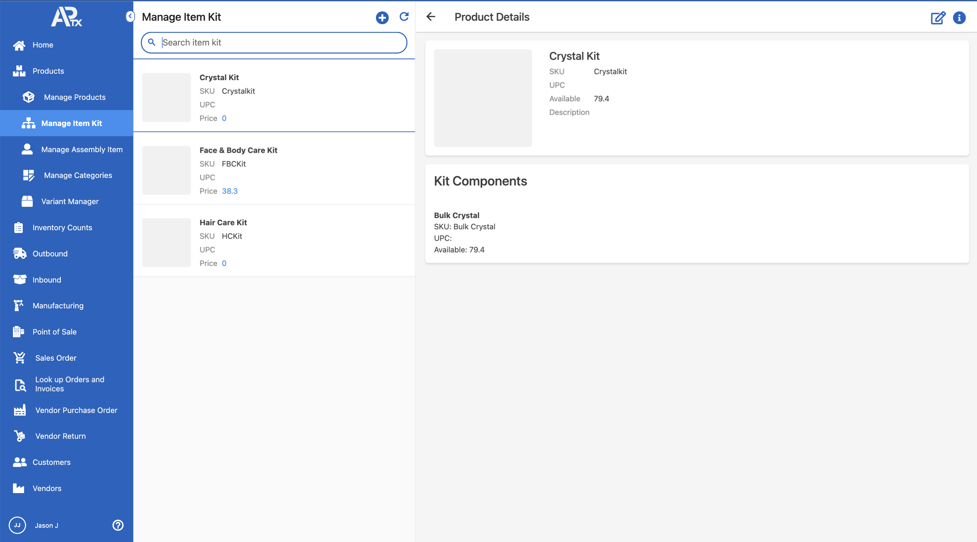Open the help question mark icon
Viewport: 977px width, 542px height.
pyautogui.click(x=118, y=525)
